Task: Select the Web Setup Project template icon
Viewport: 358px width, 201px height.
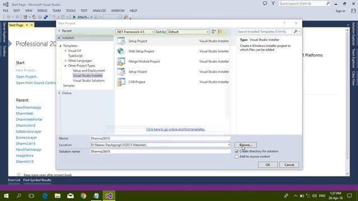Action: pyautogui.click(x=121, y=51)
